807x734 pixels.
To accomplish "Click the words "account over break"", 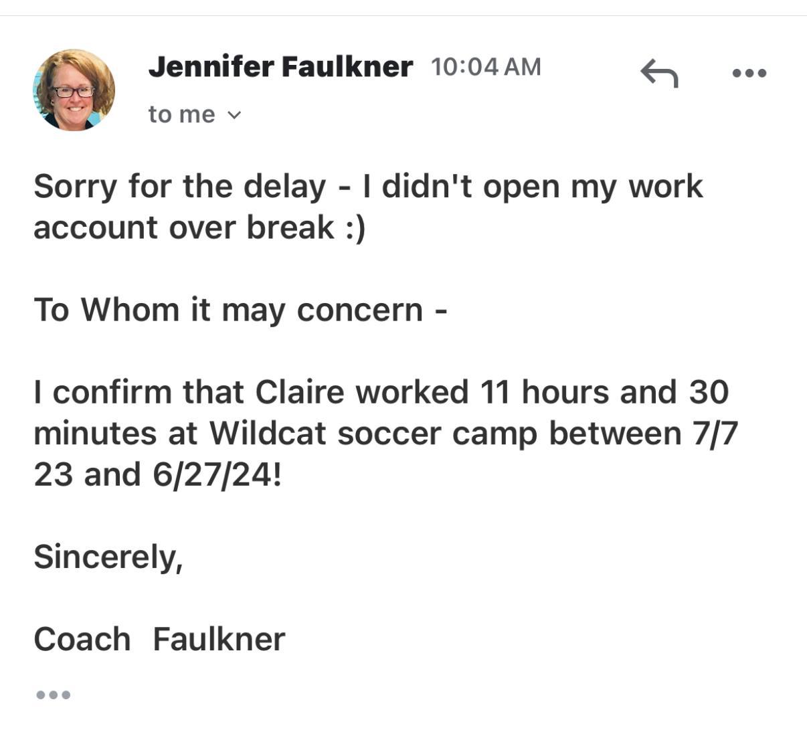I will click(183, 228).
